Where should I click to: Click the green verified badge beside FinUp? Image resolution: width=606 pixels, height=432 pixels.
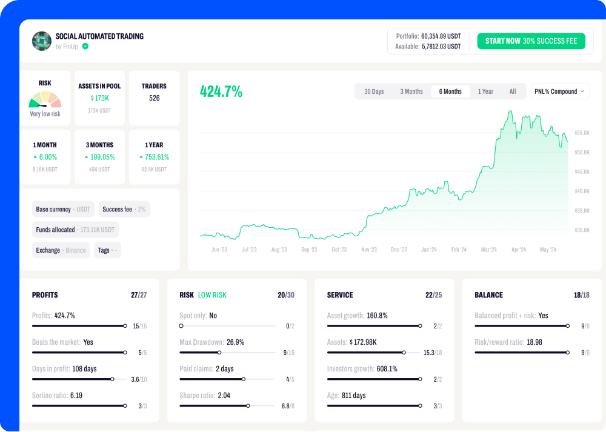pyautogui.click(x=85, y=47)
